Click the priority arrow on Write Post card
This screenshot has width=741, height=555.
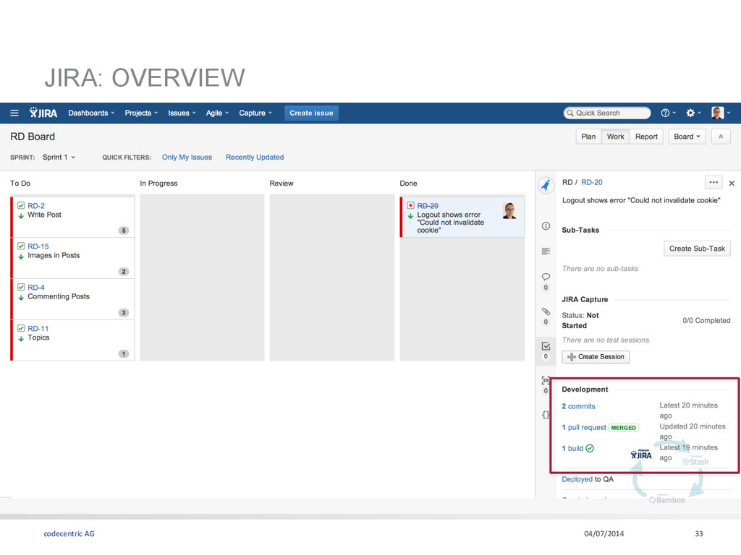point(21,215)
